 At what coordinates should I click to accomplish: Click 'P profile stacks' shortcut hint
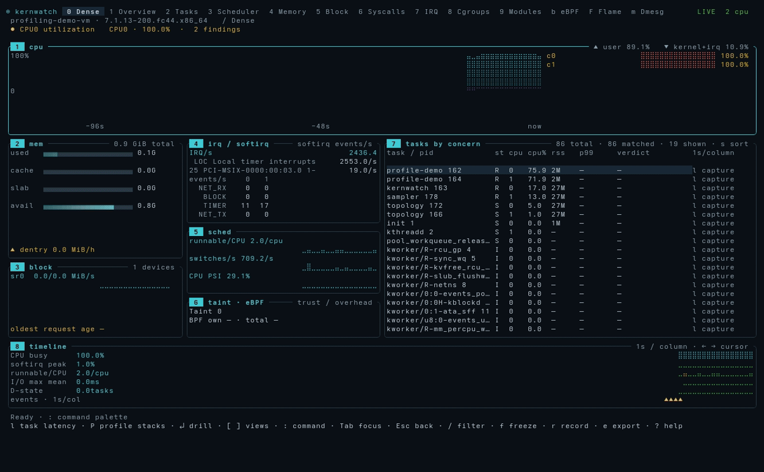(130, 426)
